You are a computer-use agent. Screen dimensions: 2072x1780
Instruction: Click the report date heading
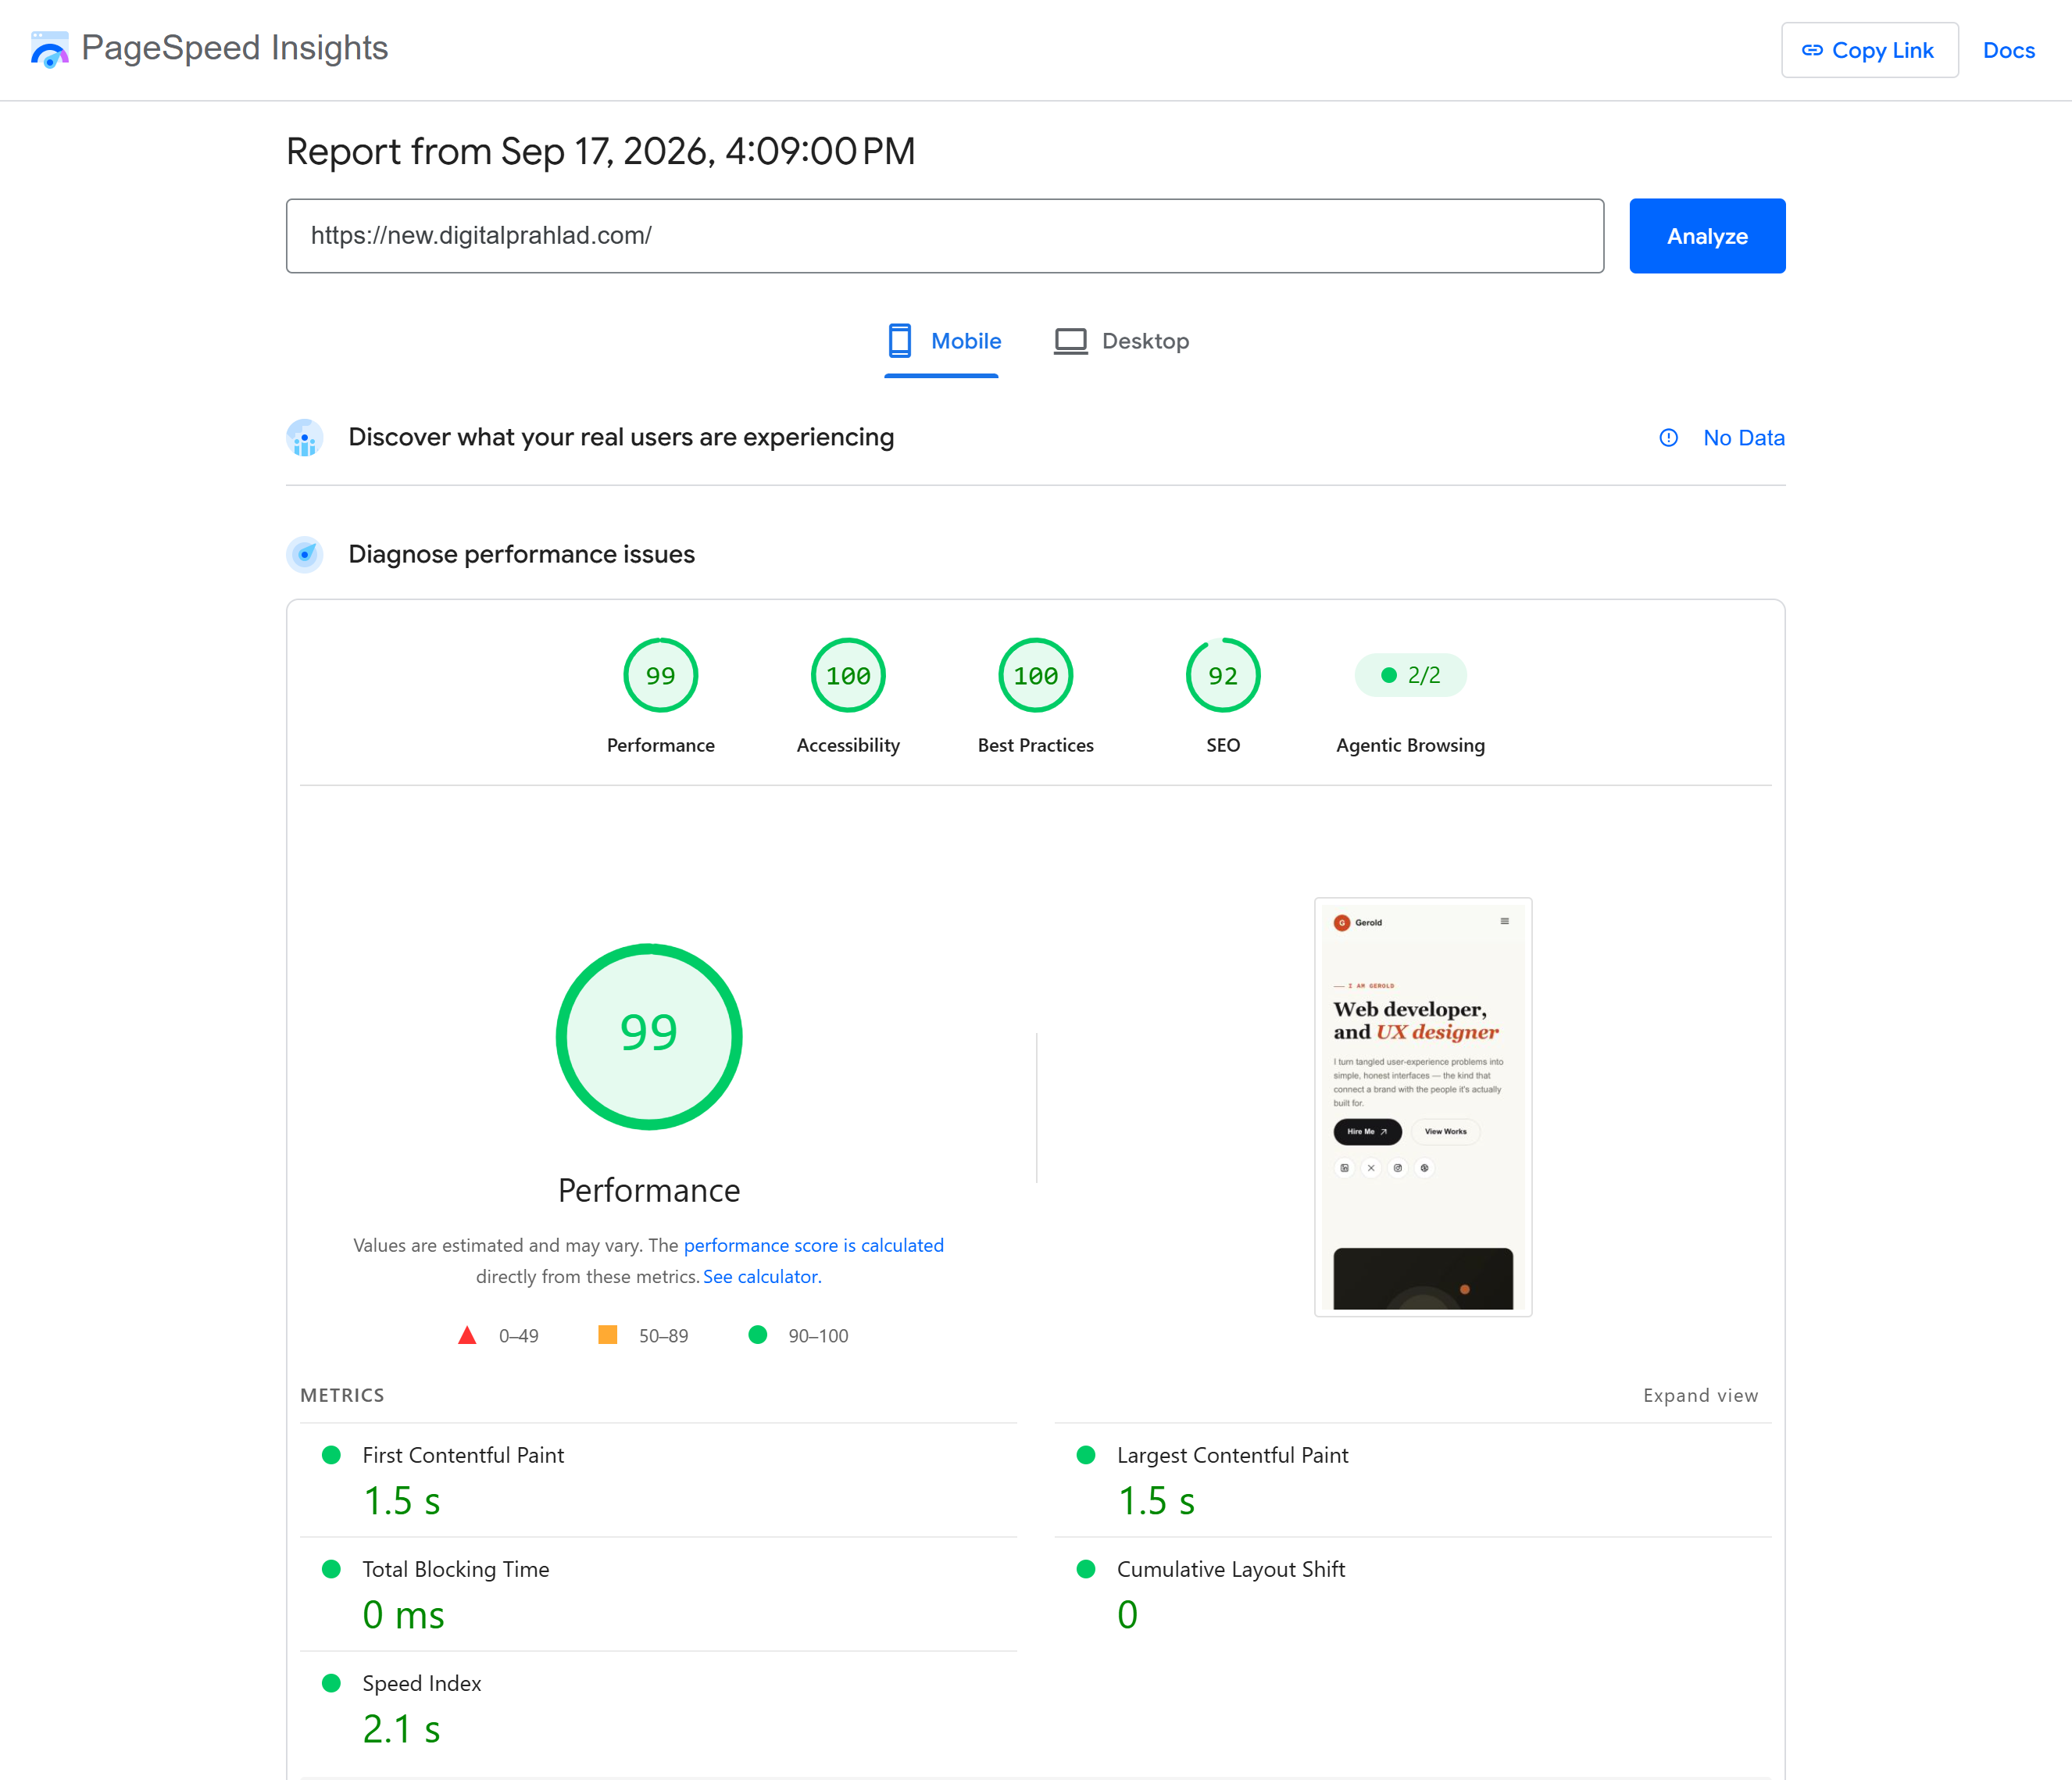[x=600, y=152]
